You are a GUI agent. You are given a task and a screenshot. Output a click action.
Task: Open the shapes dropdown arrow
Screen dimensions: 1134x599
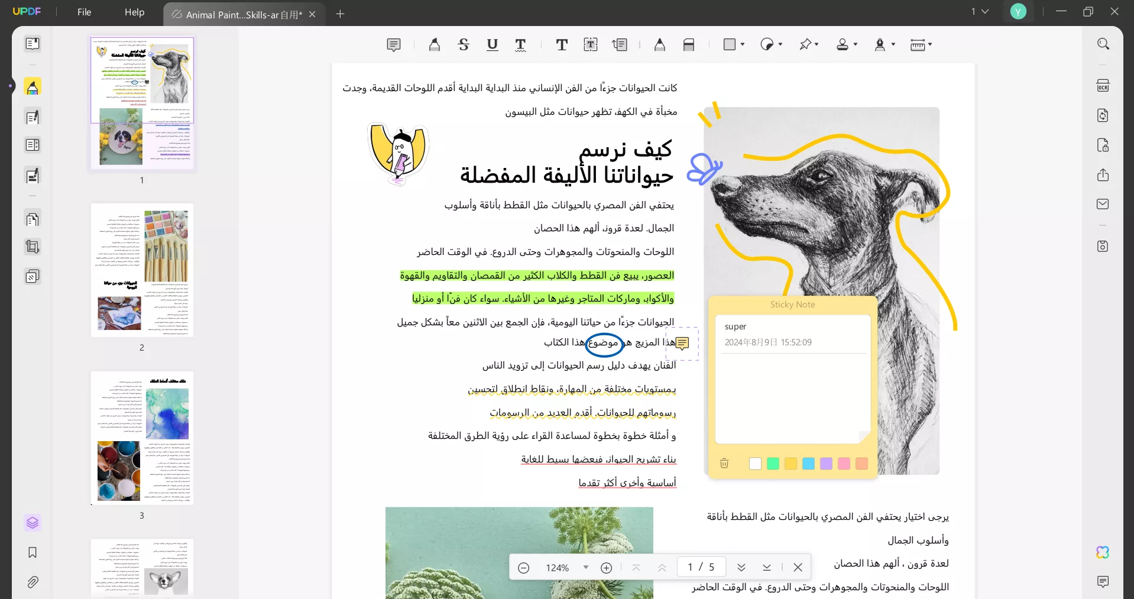(743, 44)
